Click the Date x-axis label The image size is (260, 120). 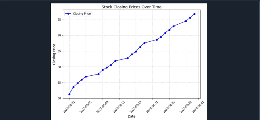(131, 117)
